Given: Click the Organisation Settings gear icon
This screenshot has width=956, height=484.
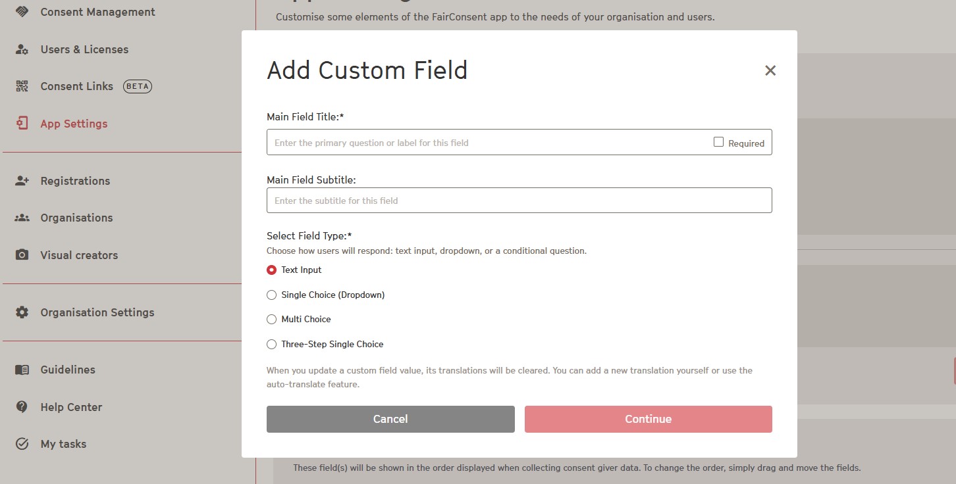Looking at the screenshot, I should (x=22, y=312).
